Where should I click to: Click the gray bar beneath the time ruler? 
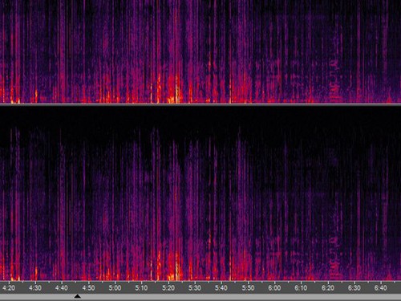point(200,297)
